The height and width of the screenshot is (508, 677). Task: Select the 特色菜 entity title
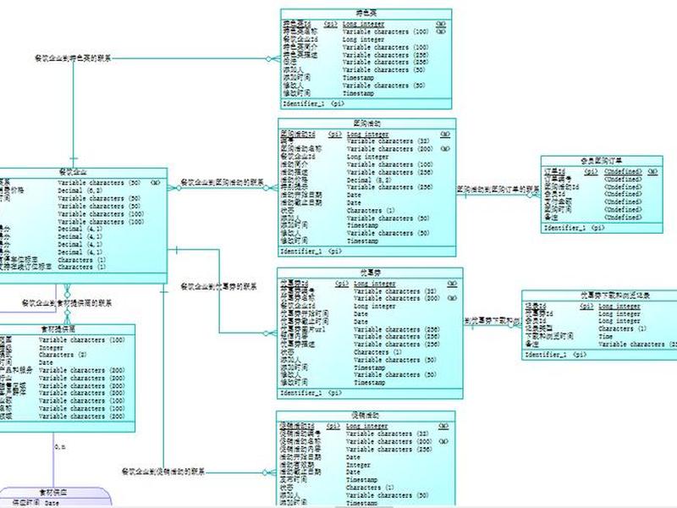coord(366,14)
